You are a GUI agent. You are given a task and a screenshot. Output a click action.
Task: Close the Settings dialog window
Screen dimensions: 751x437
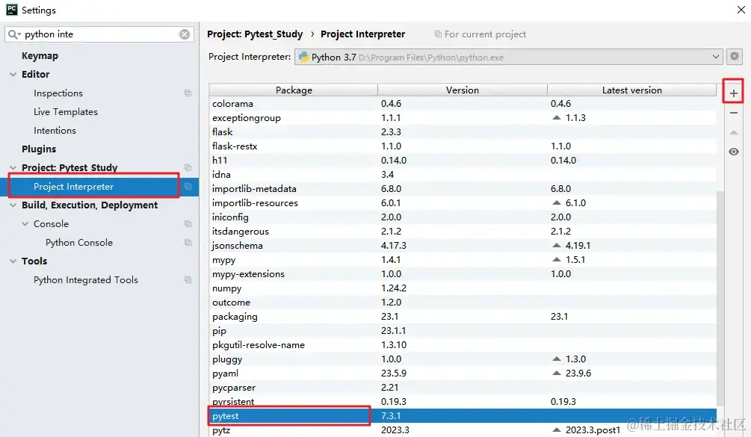(741, 10)
